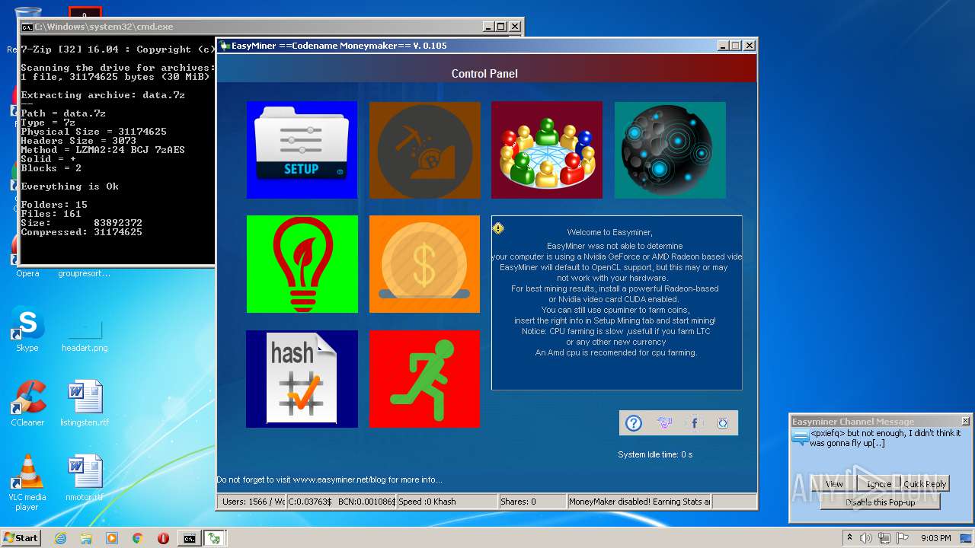This screenshot has height=548, width=975.
Task: Click the warning icon in welcome message
Action: coord(498,228)
